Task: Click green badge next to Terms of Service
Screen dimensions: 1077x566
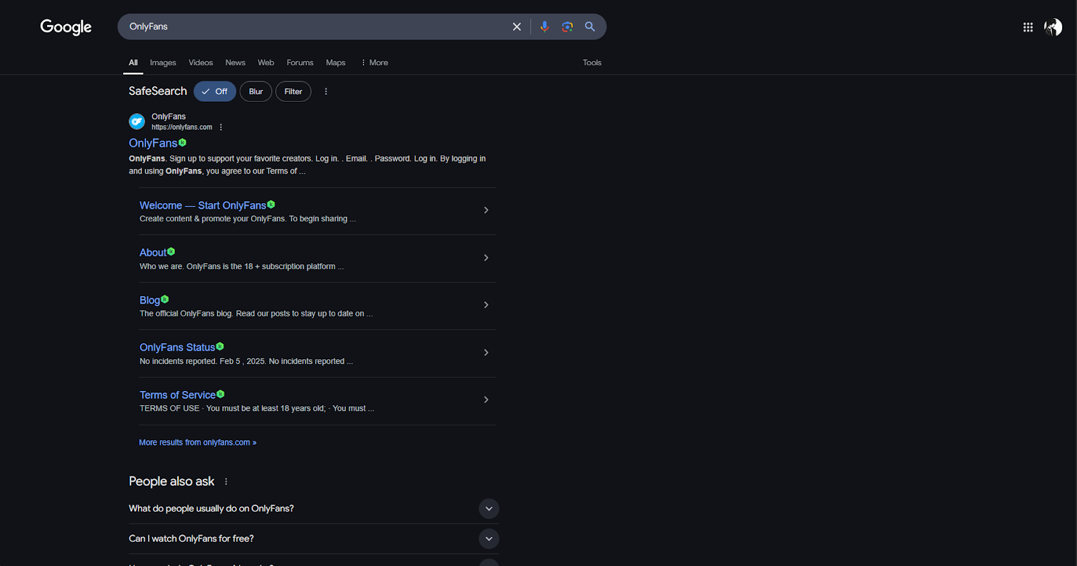Action: click(x=221, y=394)
